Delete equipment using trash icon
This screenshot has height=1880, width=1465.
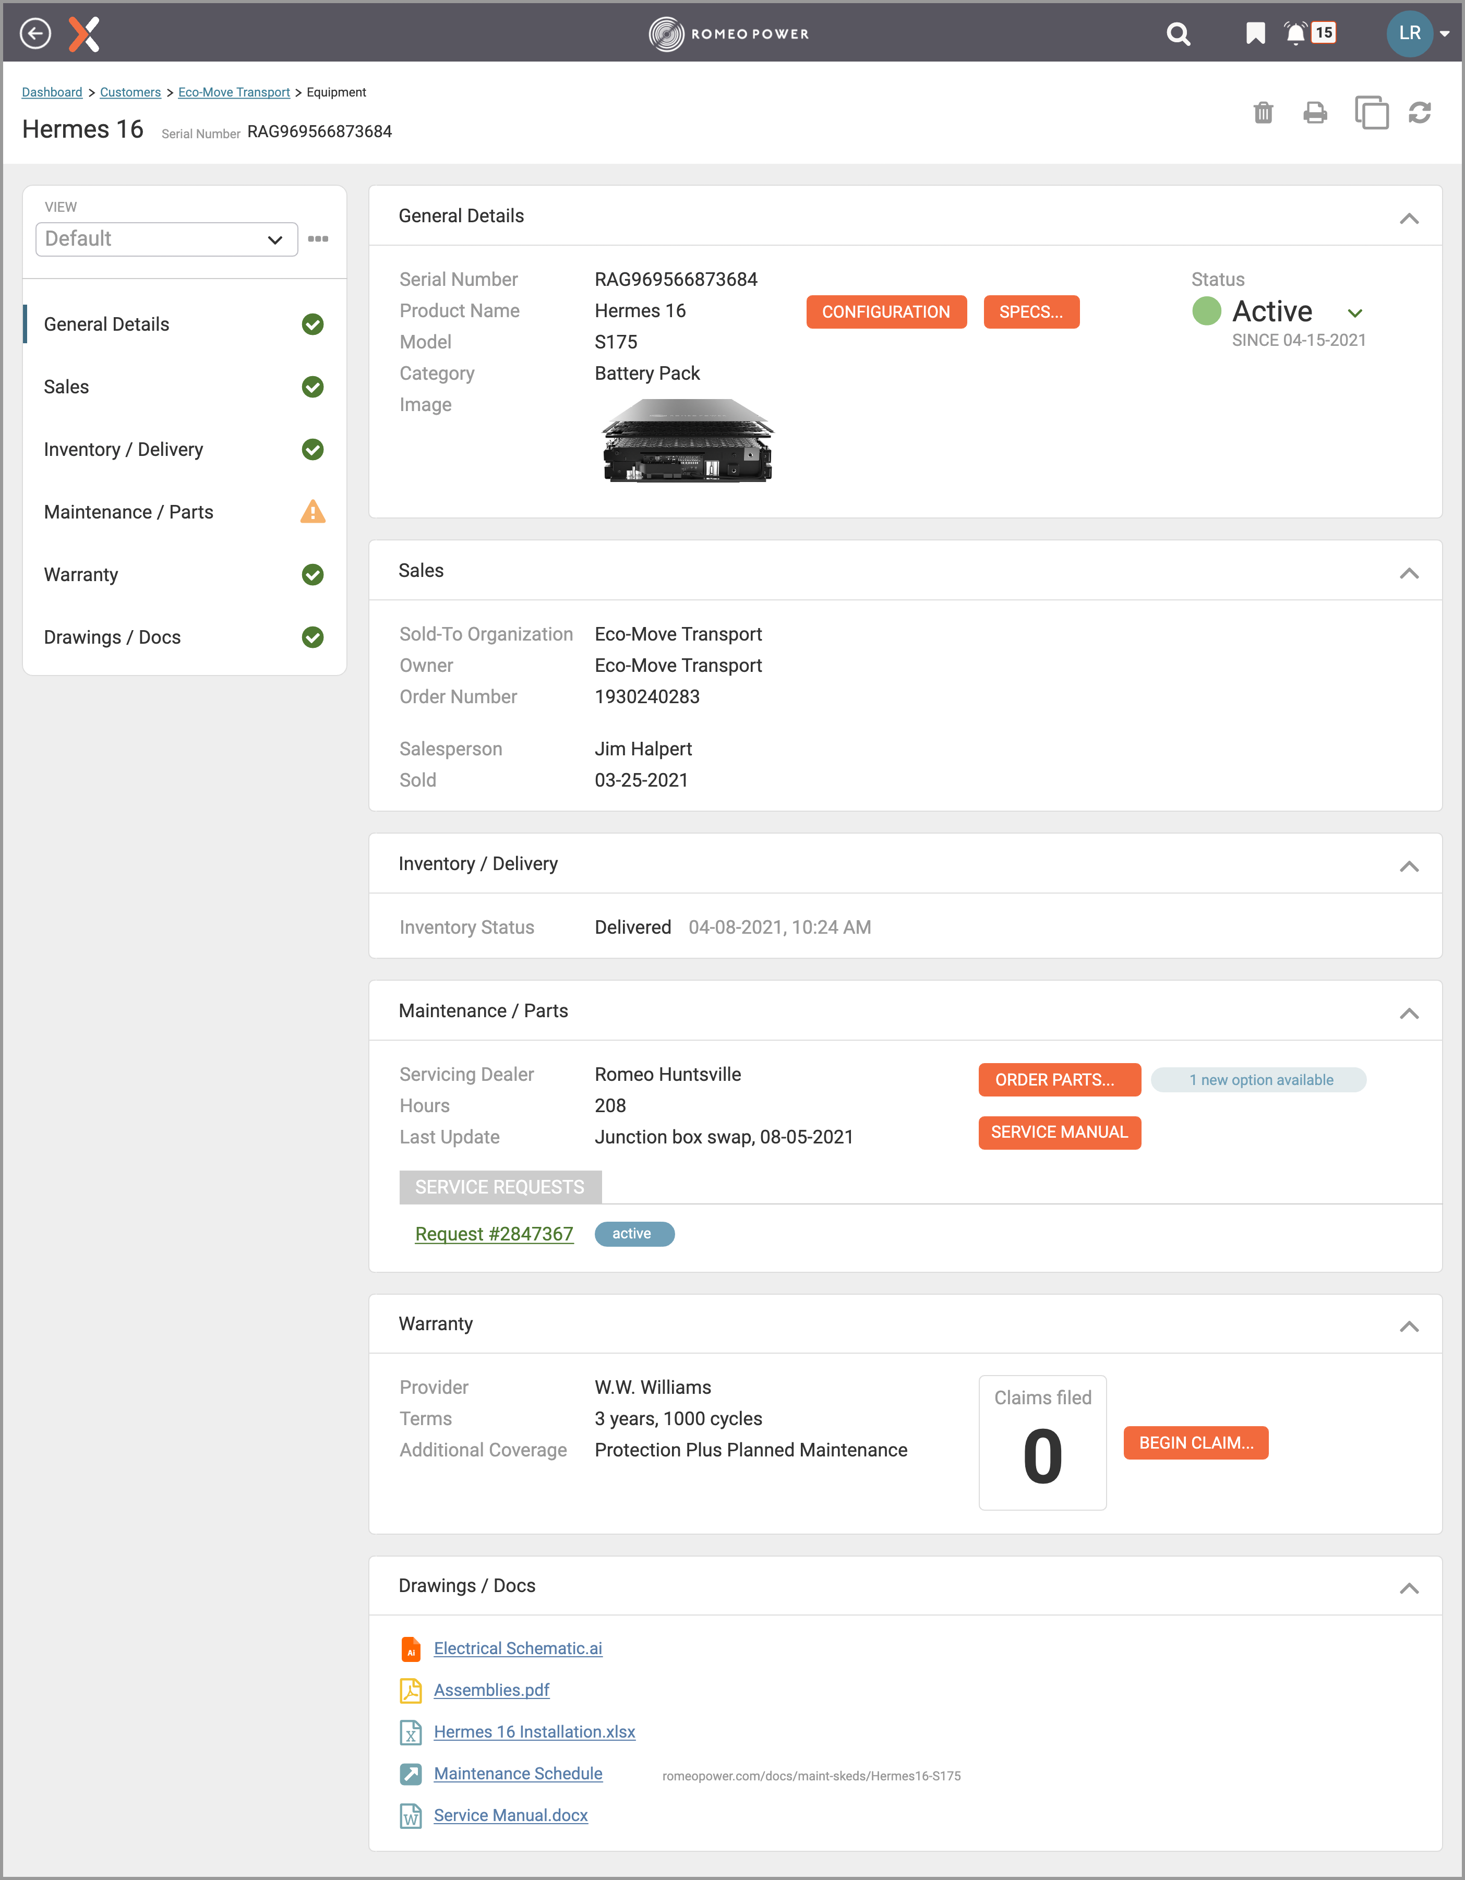coord(1263,113)
